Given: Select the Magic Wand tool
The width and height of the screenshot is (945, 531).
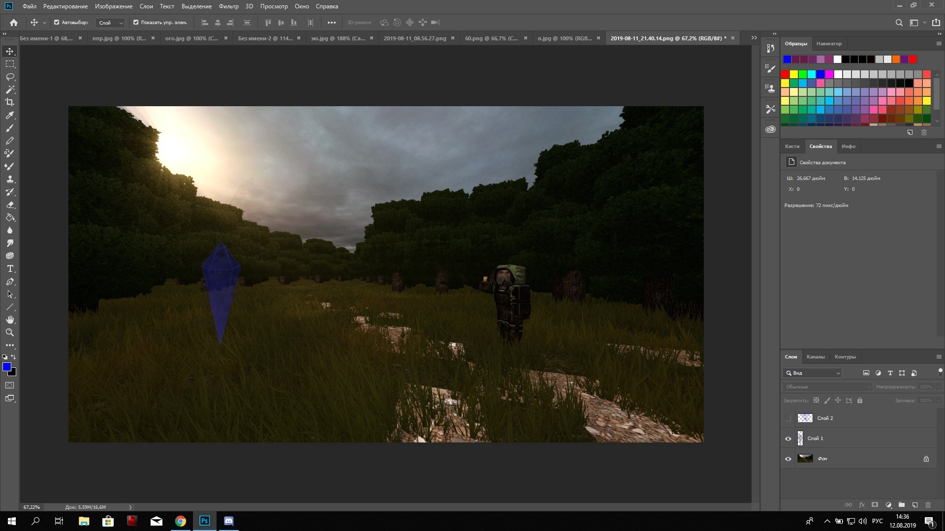Looking at the screenshot, I should pos(10,90).
